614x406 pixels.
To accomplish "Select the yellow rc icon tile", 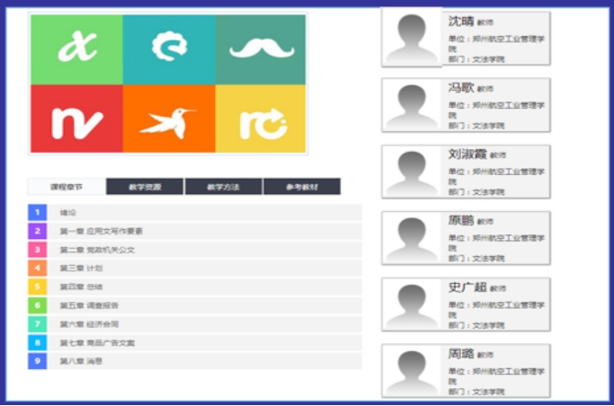I will (261, 119).
